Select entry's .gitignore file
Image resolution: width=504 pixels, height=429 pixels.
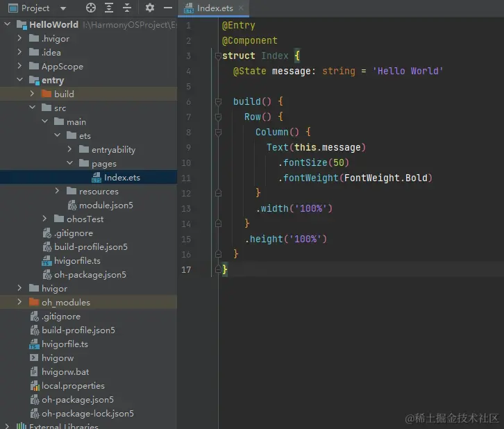74,233
